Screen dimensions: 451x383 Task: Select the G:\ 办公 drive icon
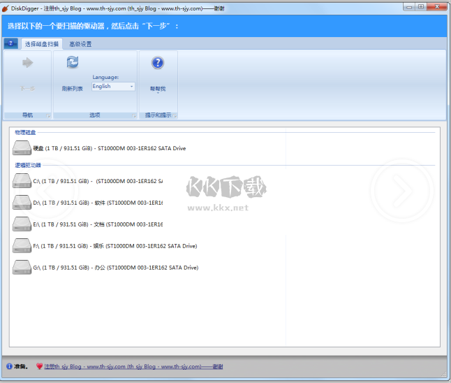point(22,268)
